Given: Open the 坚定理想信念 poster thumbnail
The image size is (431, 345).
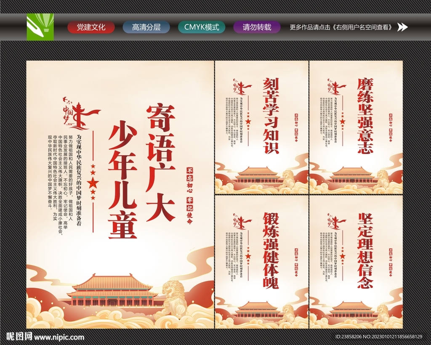Looking at the screenshot, I should tap(356, 262).
